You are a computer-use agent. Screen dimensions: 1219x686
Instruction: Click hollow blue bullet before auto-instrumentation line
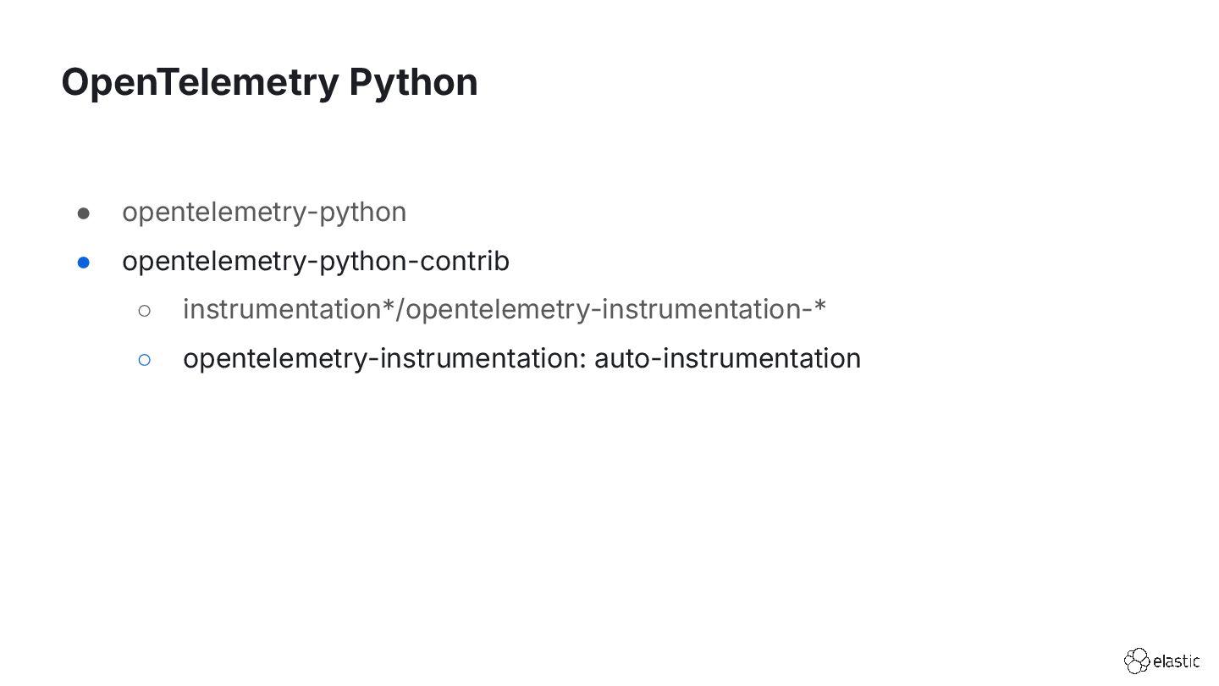pos(144,359)
